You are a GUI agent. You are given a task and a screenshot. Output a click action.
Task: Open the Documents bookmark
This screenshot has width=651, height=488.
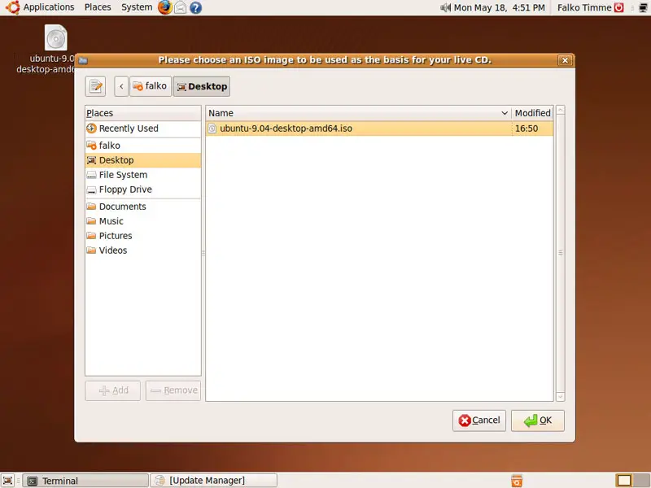coord(143,207)
